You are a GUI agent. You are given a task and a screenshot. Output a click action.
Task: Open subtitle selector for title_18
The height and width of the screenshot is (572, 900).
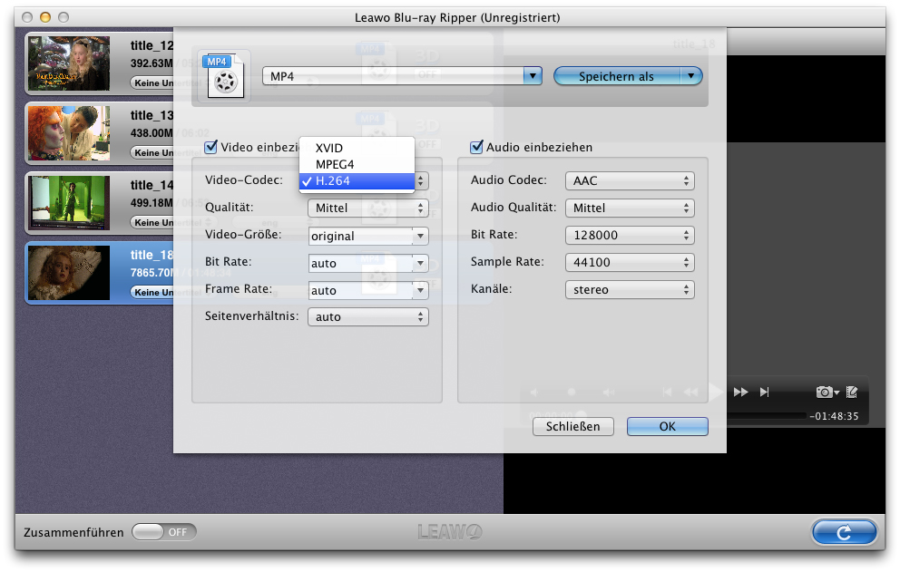coord(152,293)
